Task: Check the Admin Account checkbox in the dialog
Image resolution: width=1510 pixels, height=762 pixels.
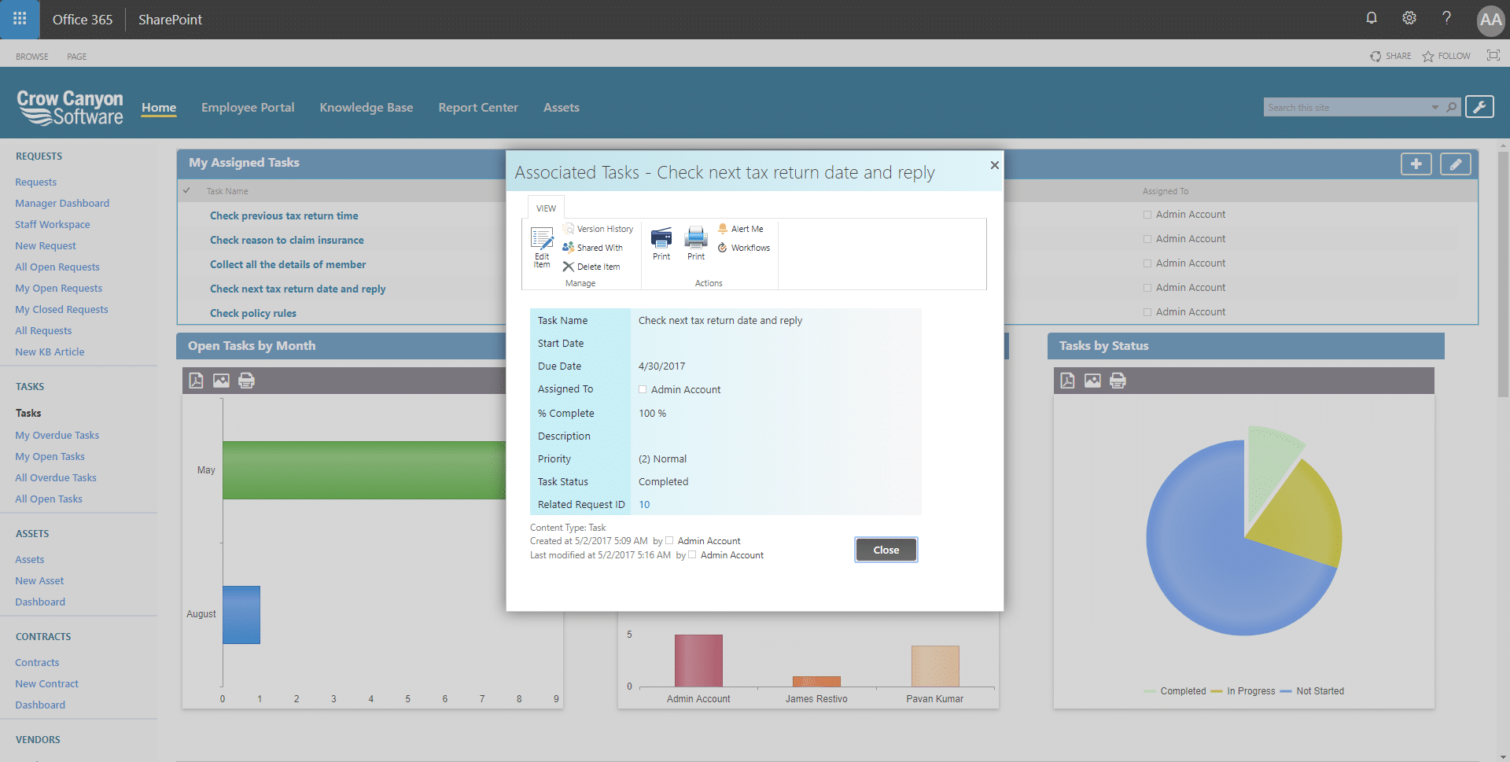Action: point(643,389)
